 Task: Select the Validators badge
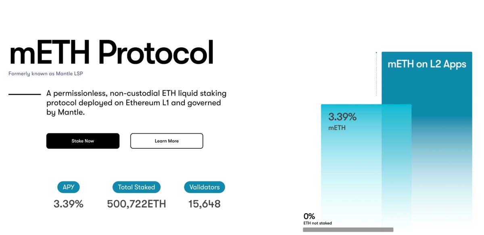tap(204, 187)
